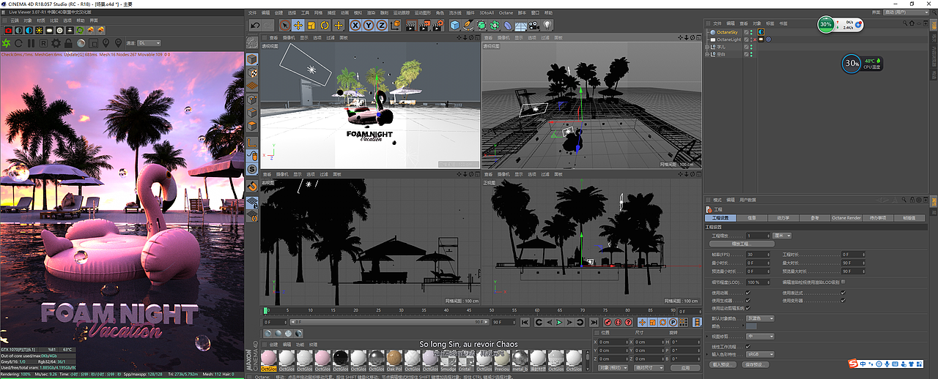The width and height of the screenshot is (938, 379).
Task: Expand the 字儿 object in Object Manager
Action: [707, 47]
